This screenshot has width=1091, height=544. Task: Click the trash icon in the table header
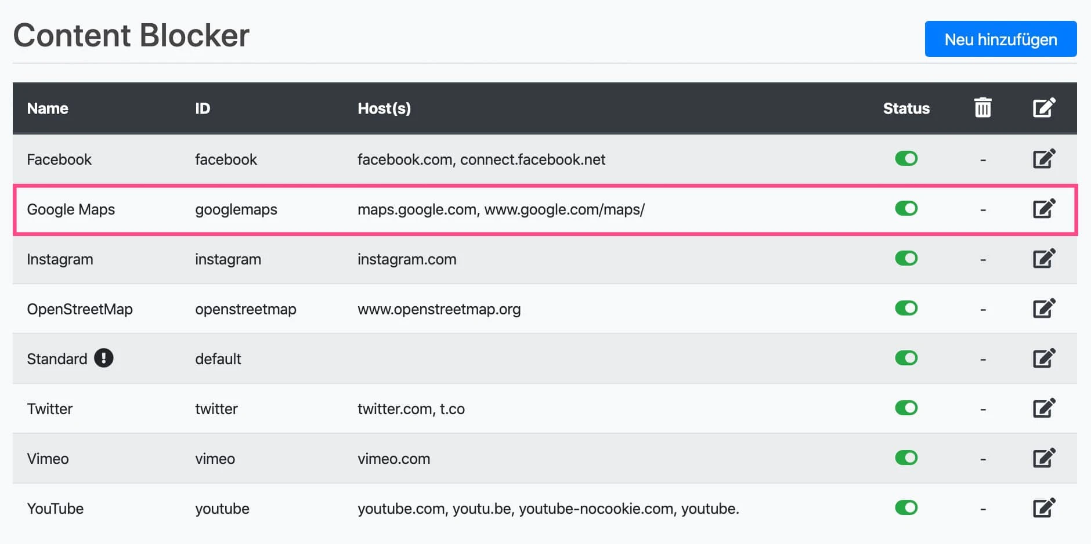point(982,107)
